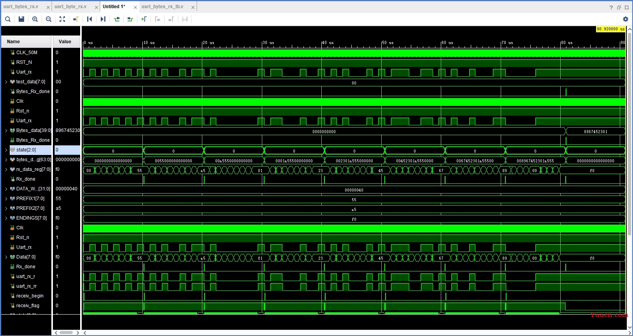The image size is (633, 336).
Task: Click the vertical scrollbar of waveform
Action: pyautogui.click(x=630, y=134)
